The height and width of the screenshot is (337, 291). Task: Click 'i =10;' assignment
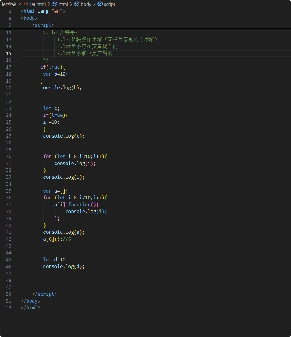click(x=51, y=122)
